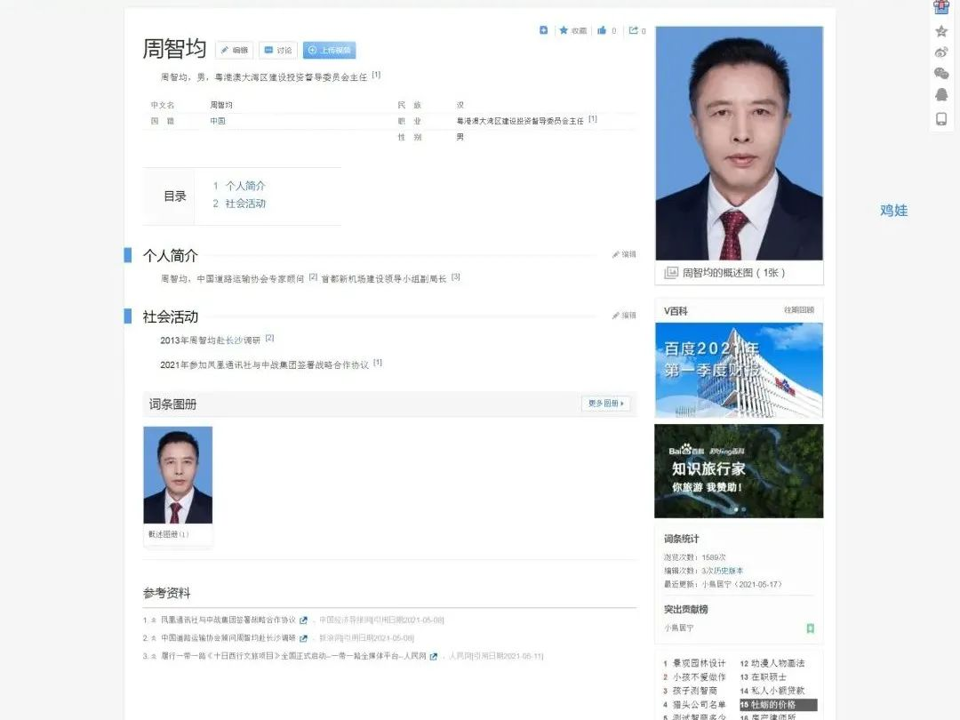Click the 概述图册(1) caption
960x720 pixels.
coord(168,534)
